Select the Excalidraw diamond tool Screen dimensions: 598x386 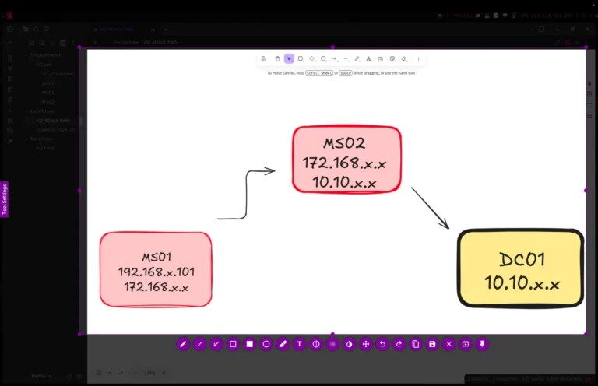click(312, 58)
